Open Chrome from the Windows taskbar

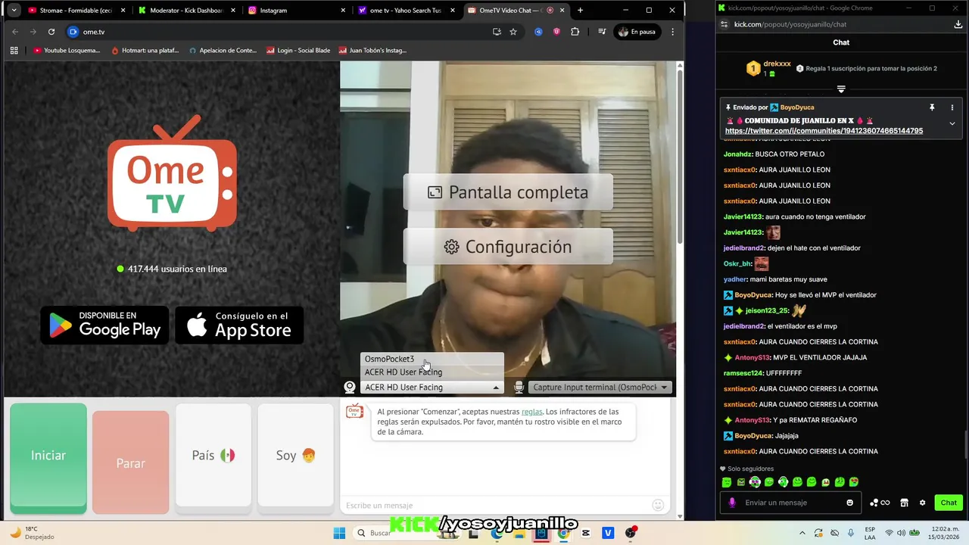click(x=564, y=533)
